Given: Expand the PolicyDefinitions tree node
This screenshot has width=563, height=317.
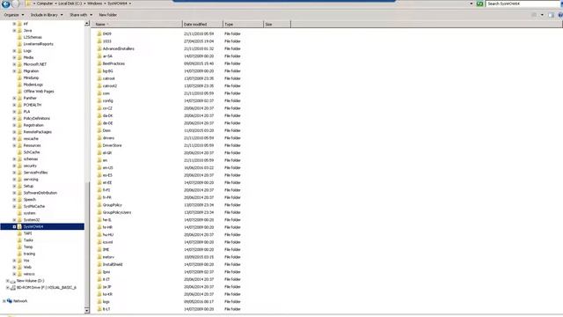Looking at the screenshot, I should [x=14, y=118].
